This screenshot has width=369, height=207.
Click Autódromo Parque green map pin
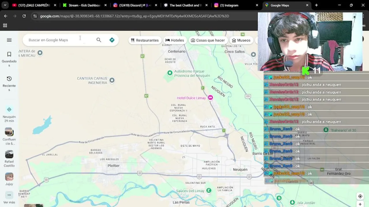170,73
